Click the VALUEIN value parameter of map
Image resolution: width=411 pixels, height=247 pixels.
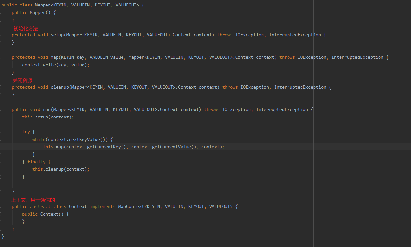(107, 57)
